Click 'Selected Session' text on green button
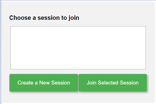The height and width of the screenshot is (104, 156). (118, 83)
